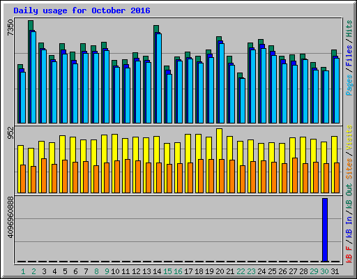Screen dimensions: 357x279
Task: Click day label '12' on the x-axis
Action: [136, 271]
